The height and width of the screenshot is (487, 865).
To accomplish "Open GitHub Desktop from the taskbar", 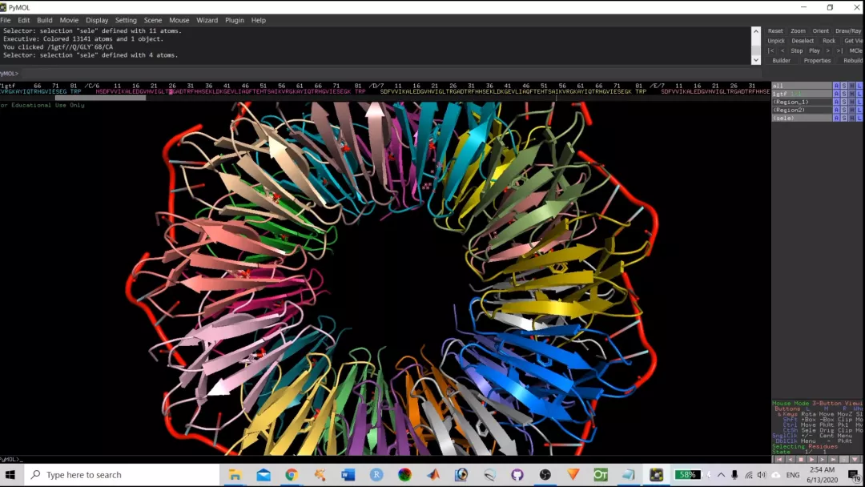I will pyautogui.click(x=517, y=475).
